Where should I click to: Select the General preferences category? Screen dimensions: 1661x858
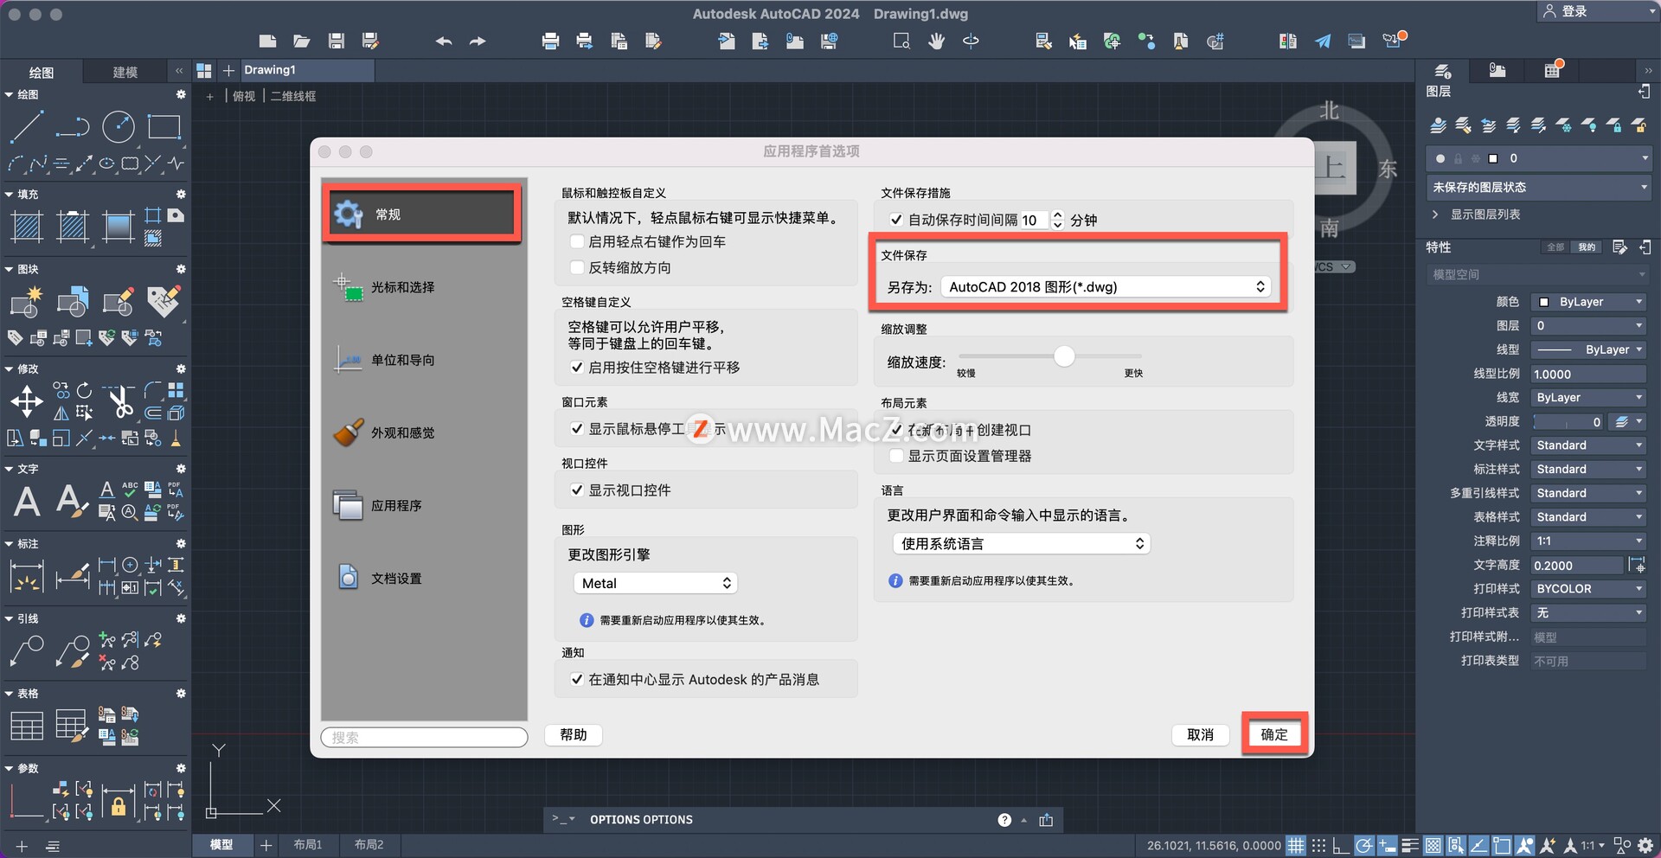(x=423, y=214)
